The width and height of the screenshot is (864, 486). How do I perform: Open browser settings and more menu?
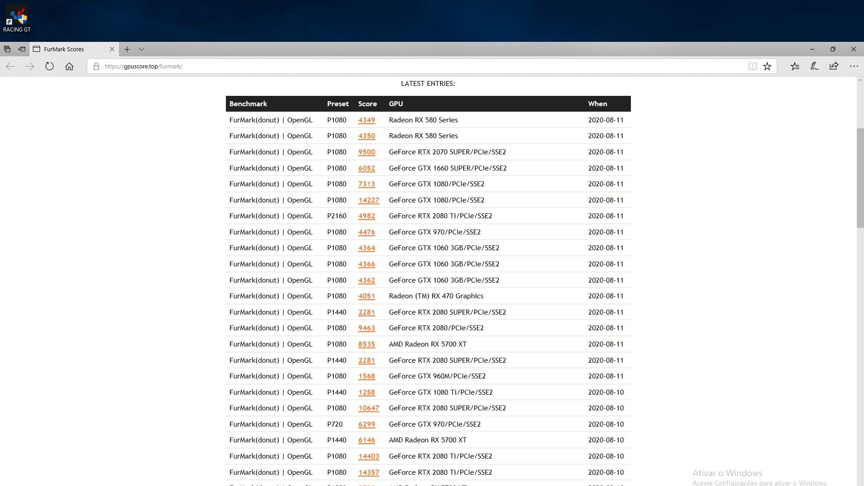pyautogui.click(x=854, y=66)
